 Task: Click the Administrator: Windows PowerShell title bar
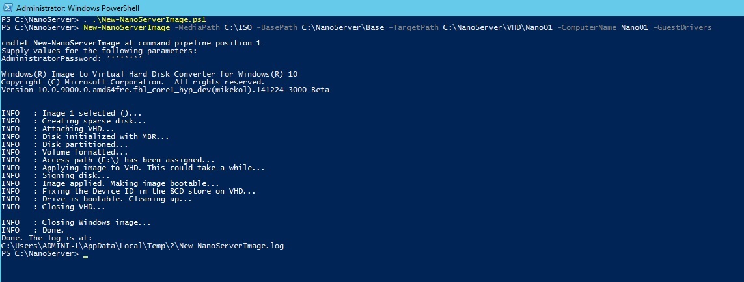[372, 8]
